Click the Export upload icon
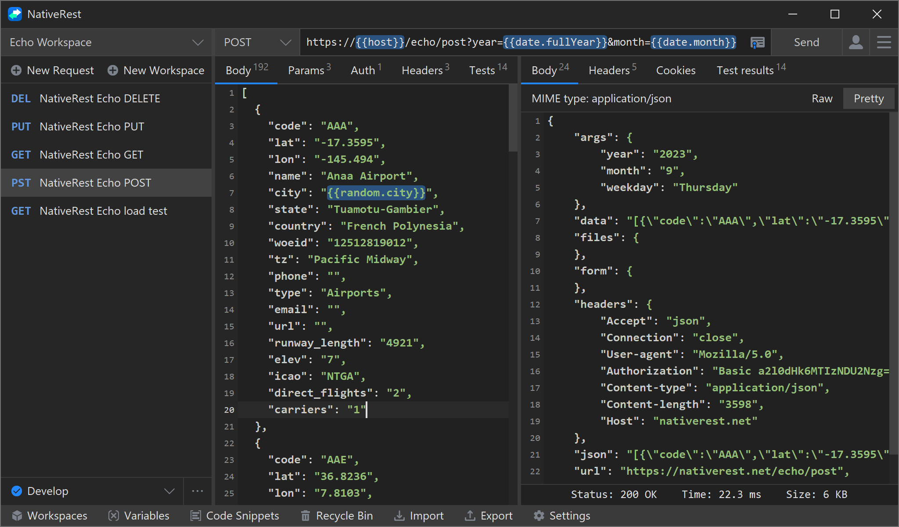Screen dimensions: 899x527 pyautogui.click(x=470, y=516)
